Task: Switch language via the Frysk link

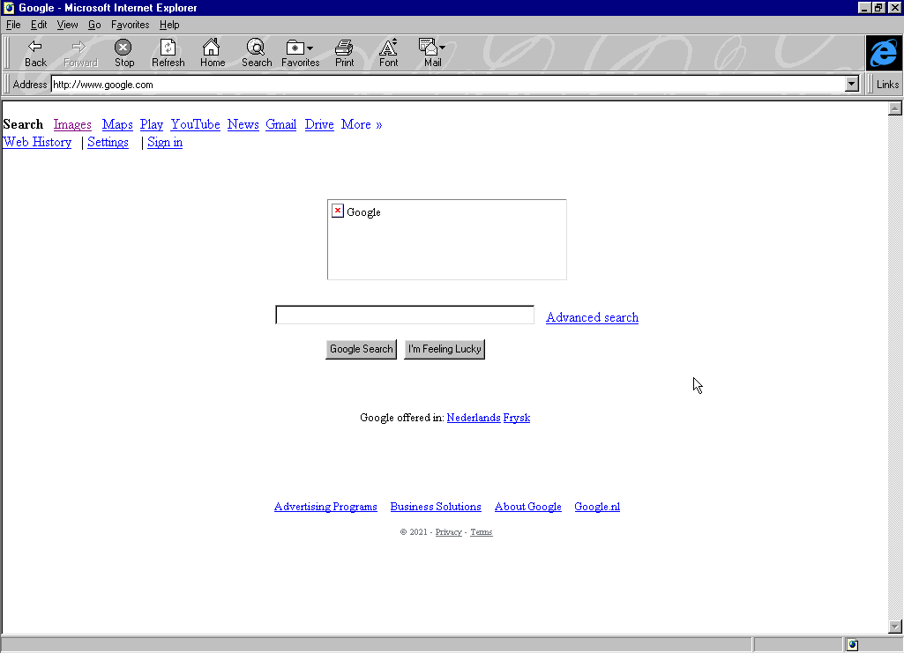Action: coord(517,418)
